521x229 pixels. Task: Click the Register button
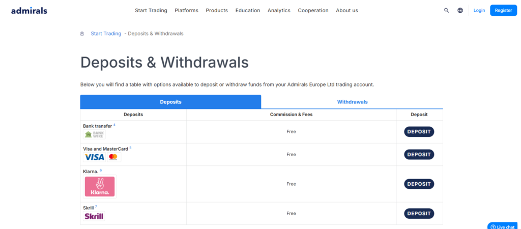point(503,10)
